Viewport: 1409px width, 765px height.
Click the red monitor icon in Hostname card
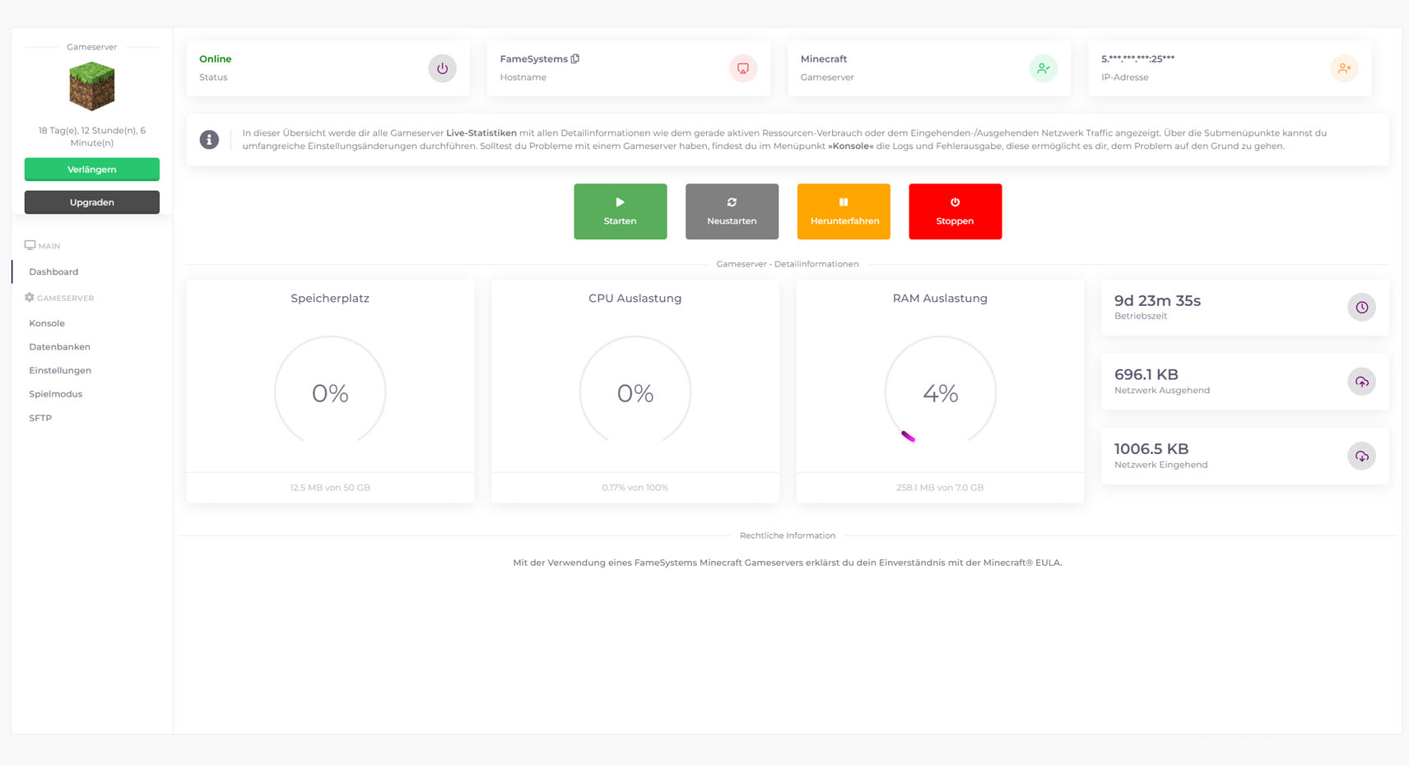[x=742, y=68]
